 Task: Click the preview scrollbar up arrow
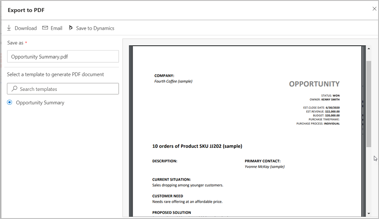click(x=368, y=48)
